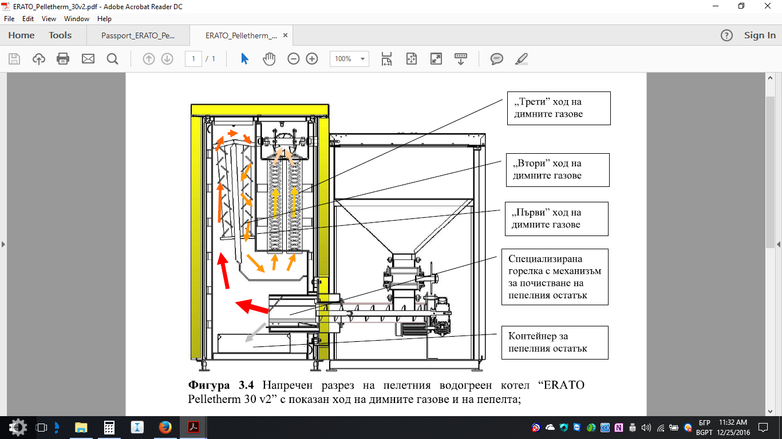Screen dimensions: 782x439
Task: Click the Send file by email icon
Action: click(x=88, y=59)
